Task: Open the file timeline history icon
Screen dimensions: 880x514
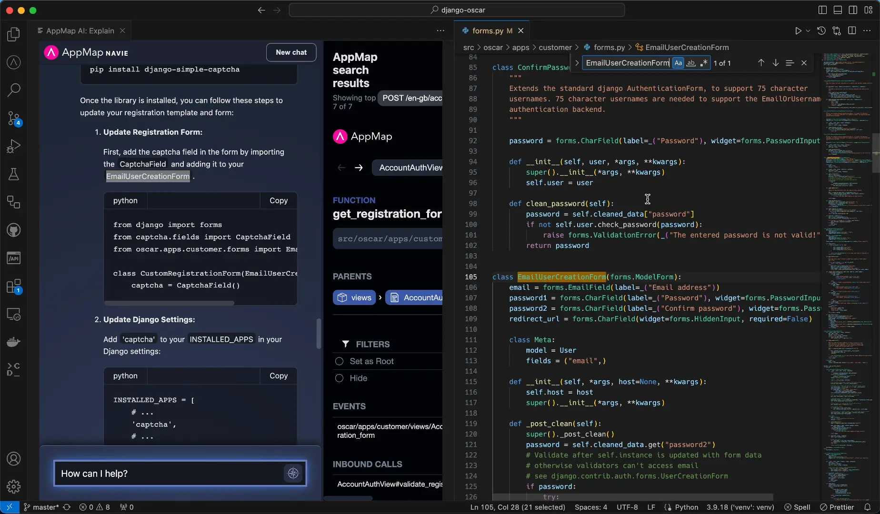Action: 821,31
